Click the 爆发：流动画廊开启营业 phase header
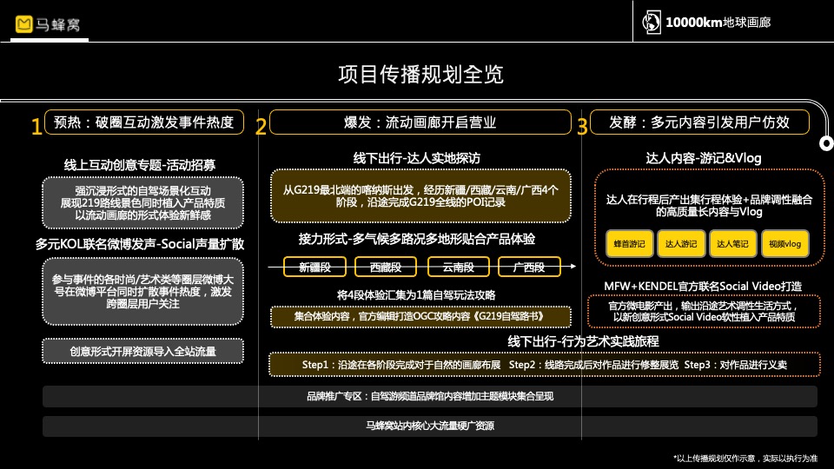 [420, 122]
